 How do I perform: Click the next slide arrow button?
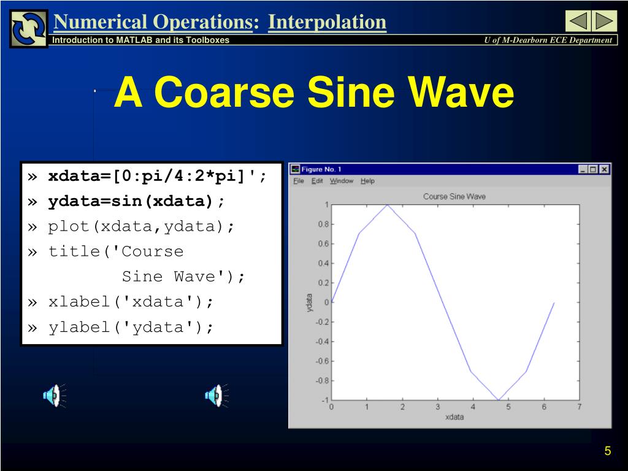604,21
